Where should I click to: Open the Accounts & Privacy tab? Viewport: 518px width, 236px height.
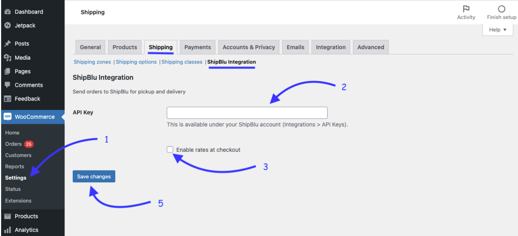coord(249,47)
